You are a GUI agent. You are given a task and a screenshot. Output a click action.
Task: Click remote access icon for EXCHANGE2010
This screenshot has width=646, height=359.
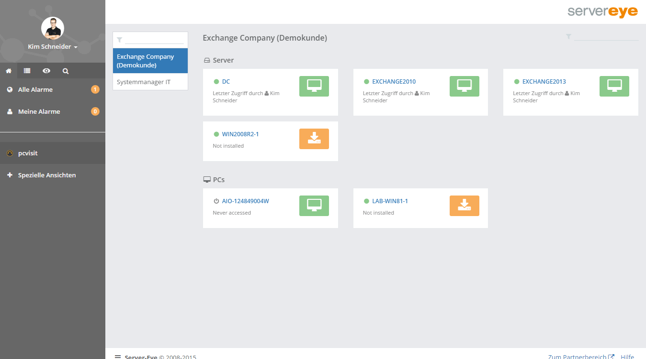pos(464,86)
